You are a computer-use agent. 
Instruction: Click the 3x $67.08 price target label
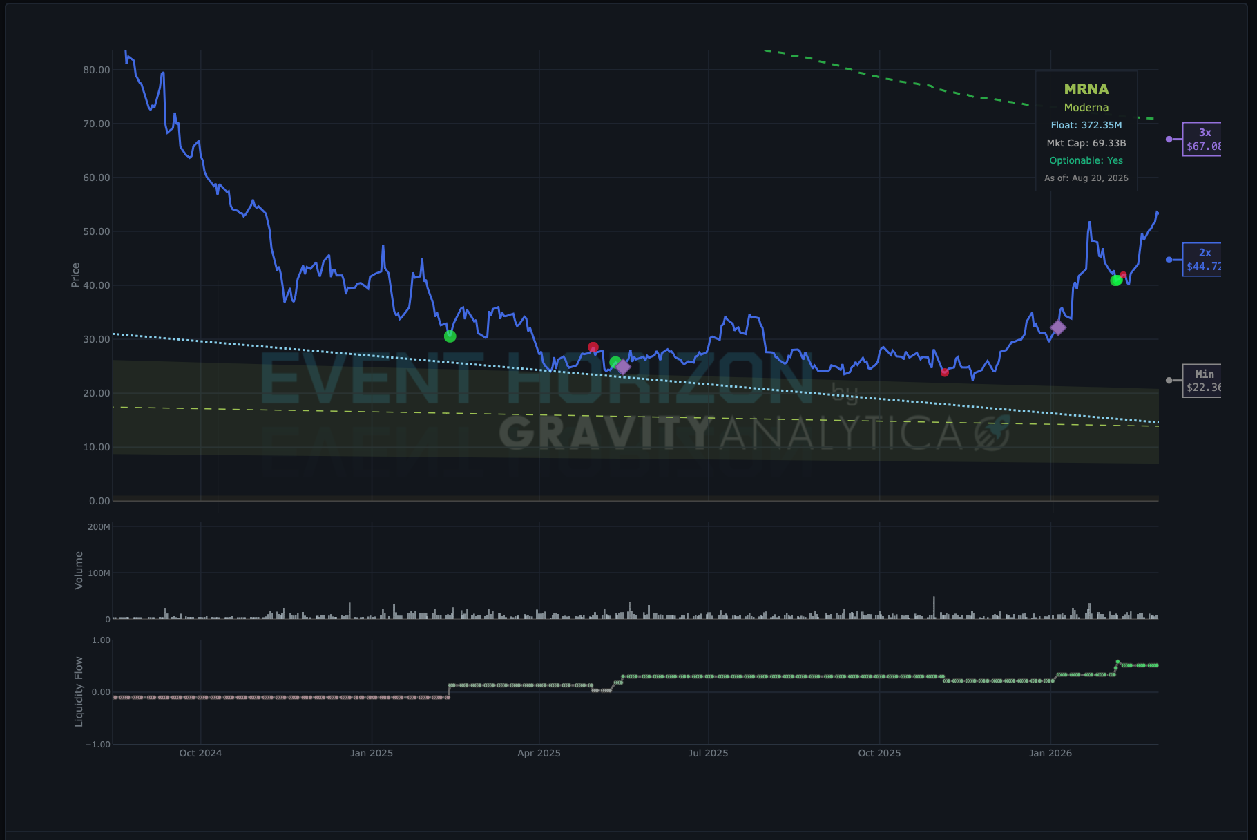coord(1202,140)
